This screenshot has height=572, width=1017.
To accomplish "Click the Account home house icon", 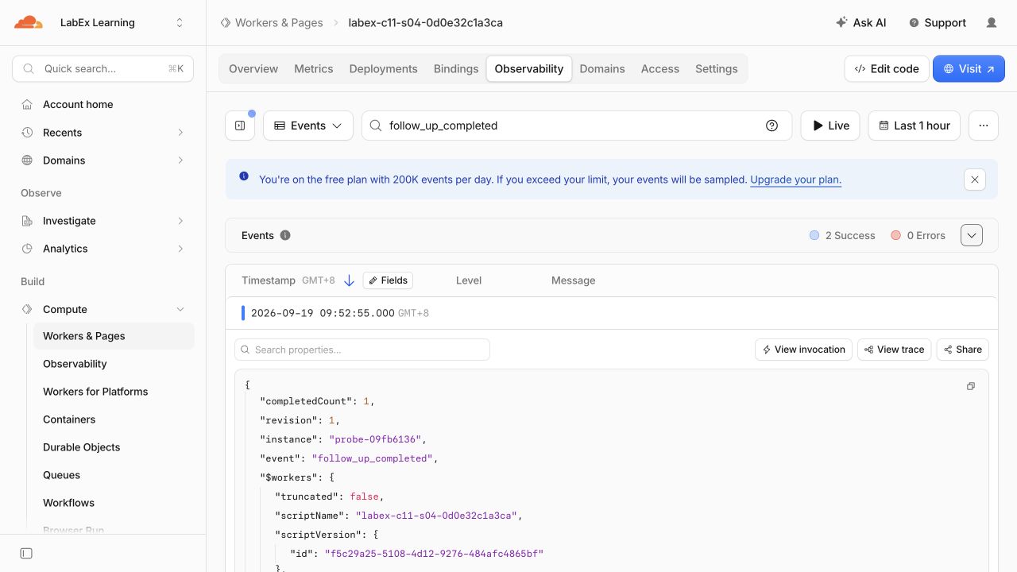I will tap(27, 104).
